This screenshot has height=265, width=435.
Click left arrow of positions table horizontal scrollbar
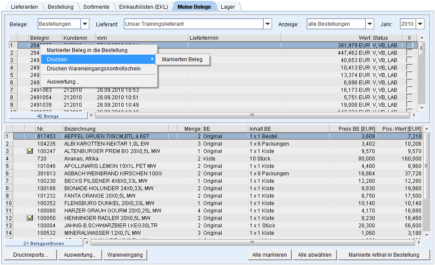(x=87, y=242)
